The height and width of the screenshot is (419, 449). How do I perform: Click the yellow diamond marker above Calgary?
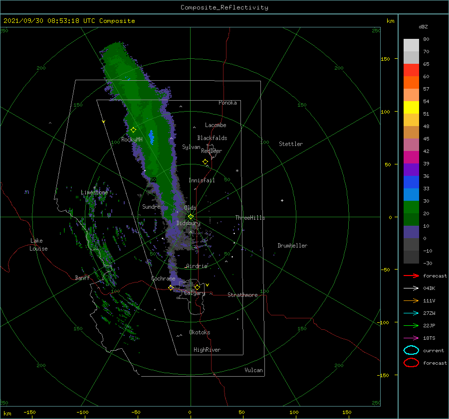197,287
